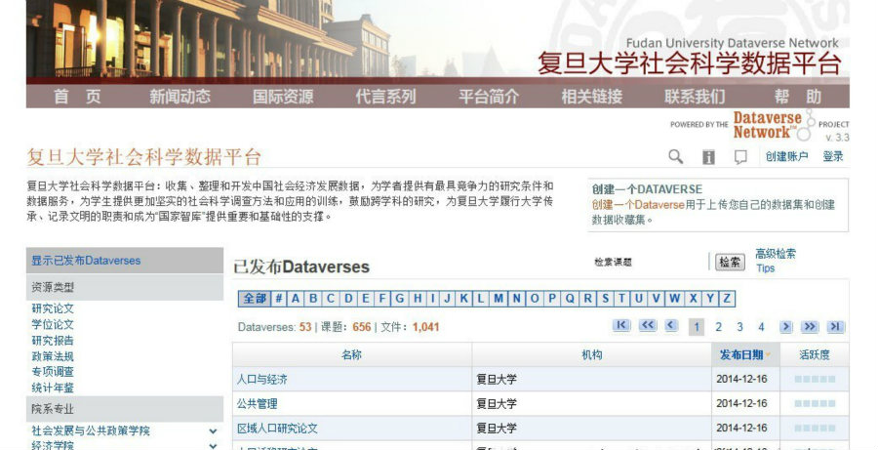Viewport: 878px width, 450px height.
Task: Select 显示已发布Dataverses in the sidebar
Action: 86,261
